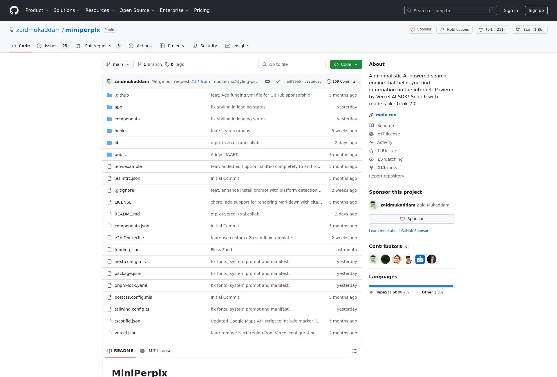Screen dimensions: 557x377
Task: Open the public folder
Action: [x=120, y=155]
